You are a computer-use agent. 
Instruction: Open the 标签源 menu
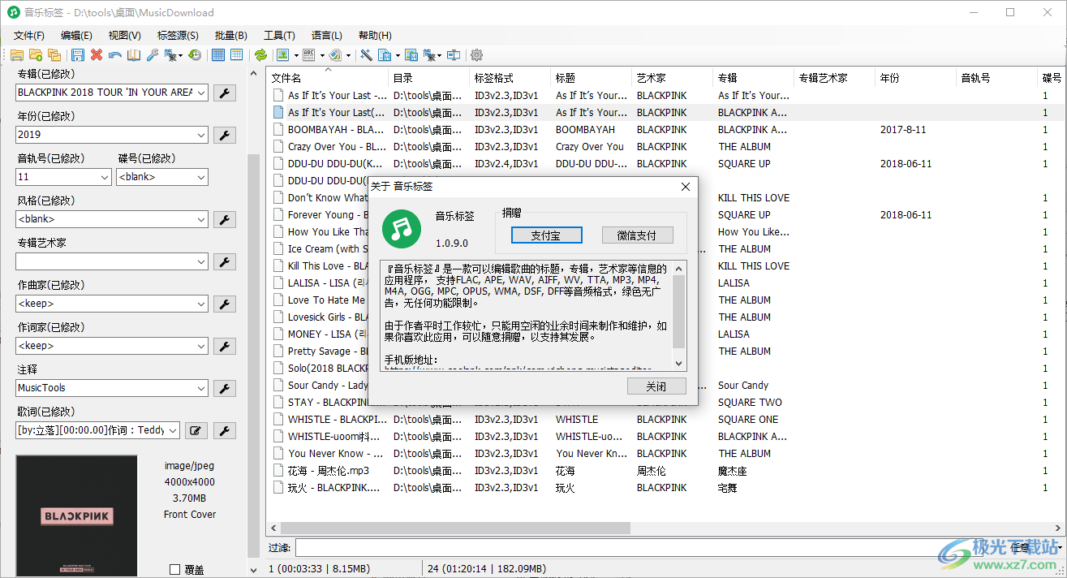tap(177, 35)
